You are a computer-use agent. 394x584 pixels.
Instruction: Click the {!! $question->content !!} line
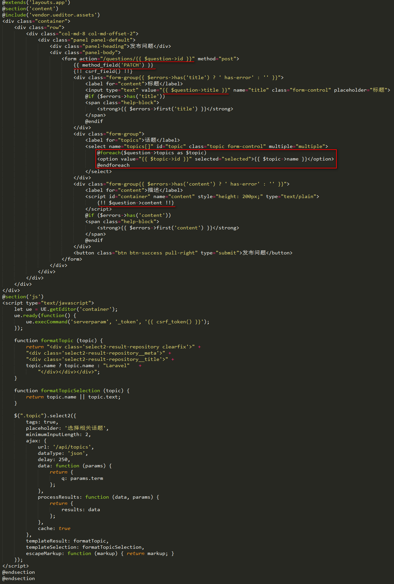click(x=136, y=203)
